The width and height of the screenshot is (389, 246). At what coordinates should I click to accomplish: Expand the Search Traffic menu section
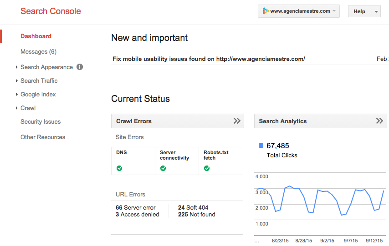(39, 80)
